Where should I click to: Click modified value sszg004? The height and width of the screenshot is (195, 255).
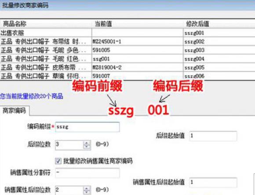194,59
